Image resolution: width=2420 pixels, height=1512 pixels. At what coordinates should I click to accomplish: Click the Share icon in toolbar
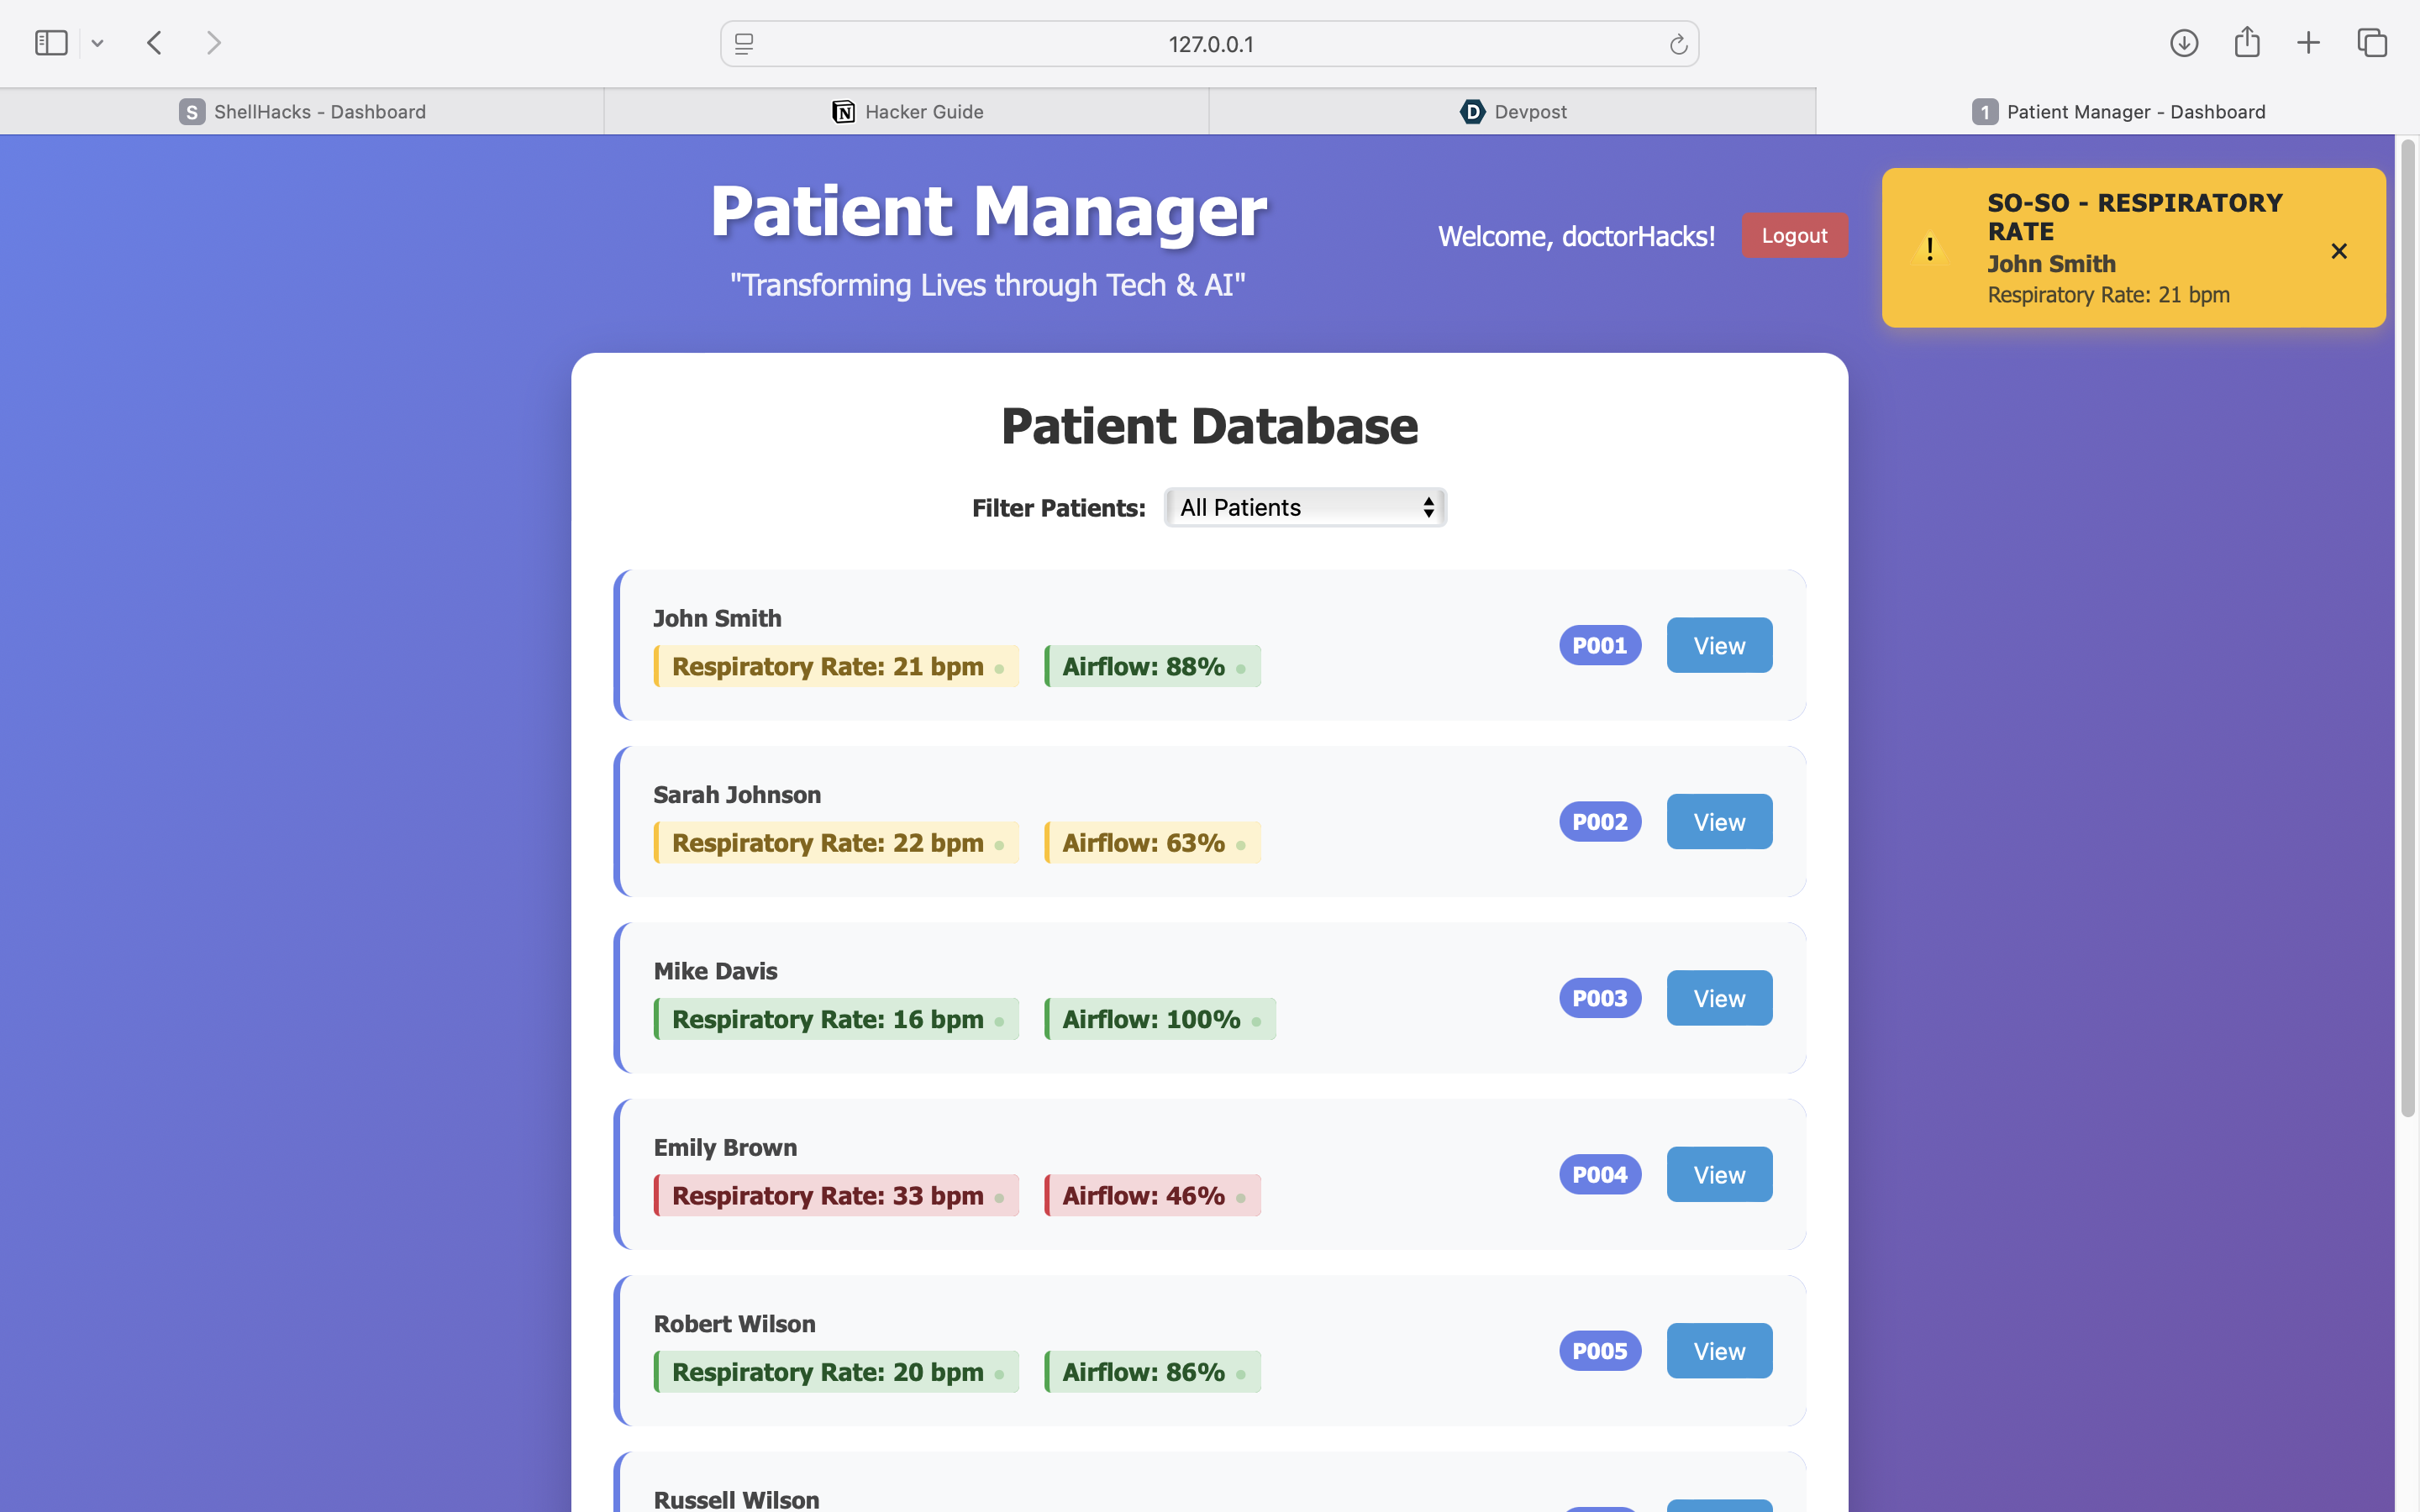pos(2247,42)
